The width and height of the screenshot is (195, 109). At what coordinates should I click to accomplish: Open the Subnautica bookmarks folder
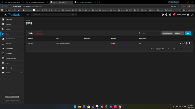66,10
